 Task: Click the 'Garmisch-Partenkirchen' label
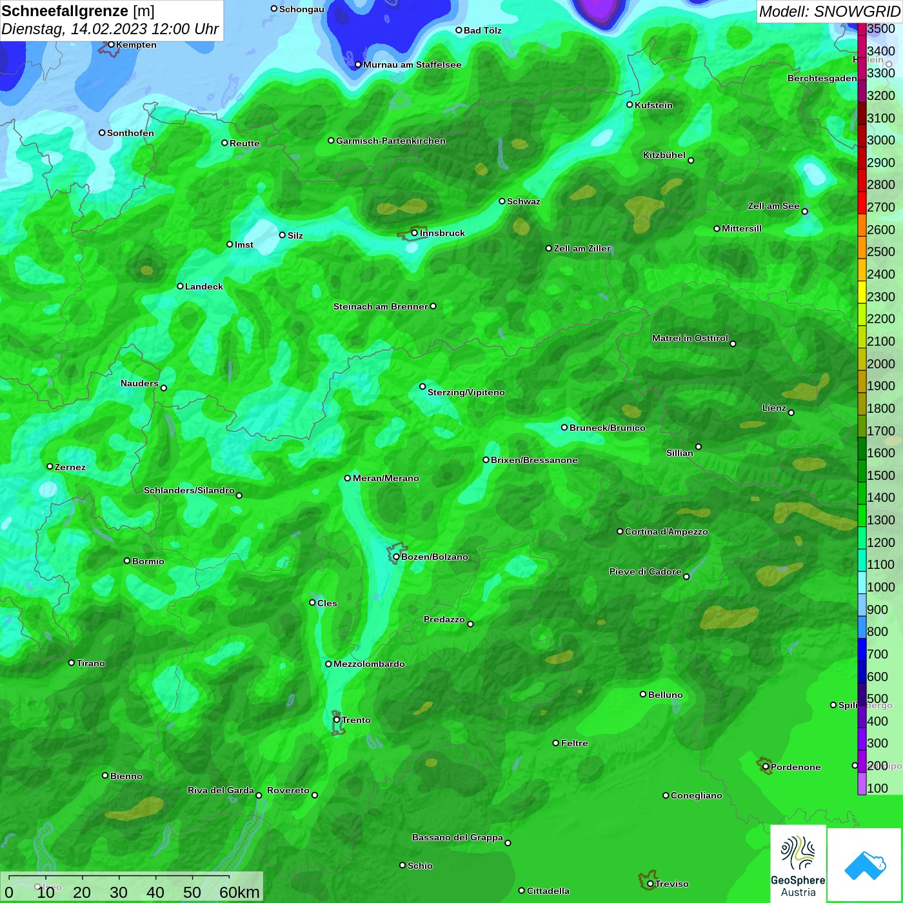pos(391,141)
